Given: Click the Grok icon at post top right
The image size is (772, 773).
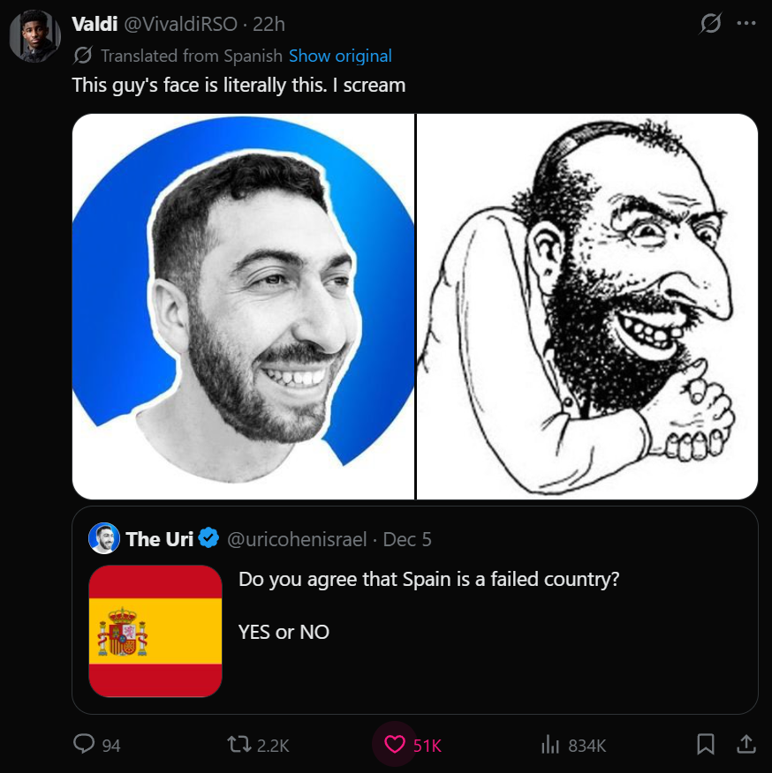Looking at the screenshot, I should tap(710, 23).
